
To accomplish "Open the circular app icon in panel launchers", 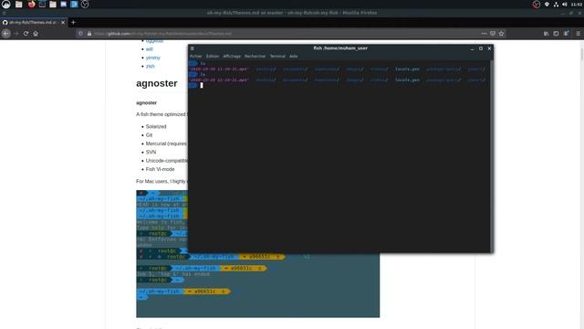I will point(85,5).
